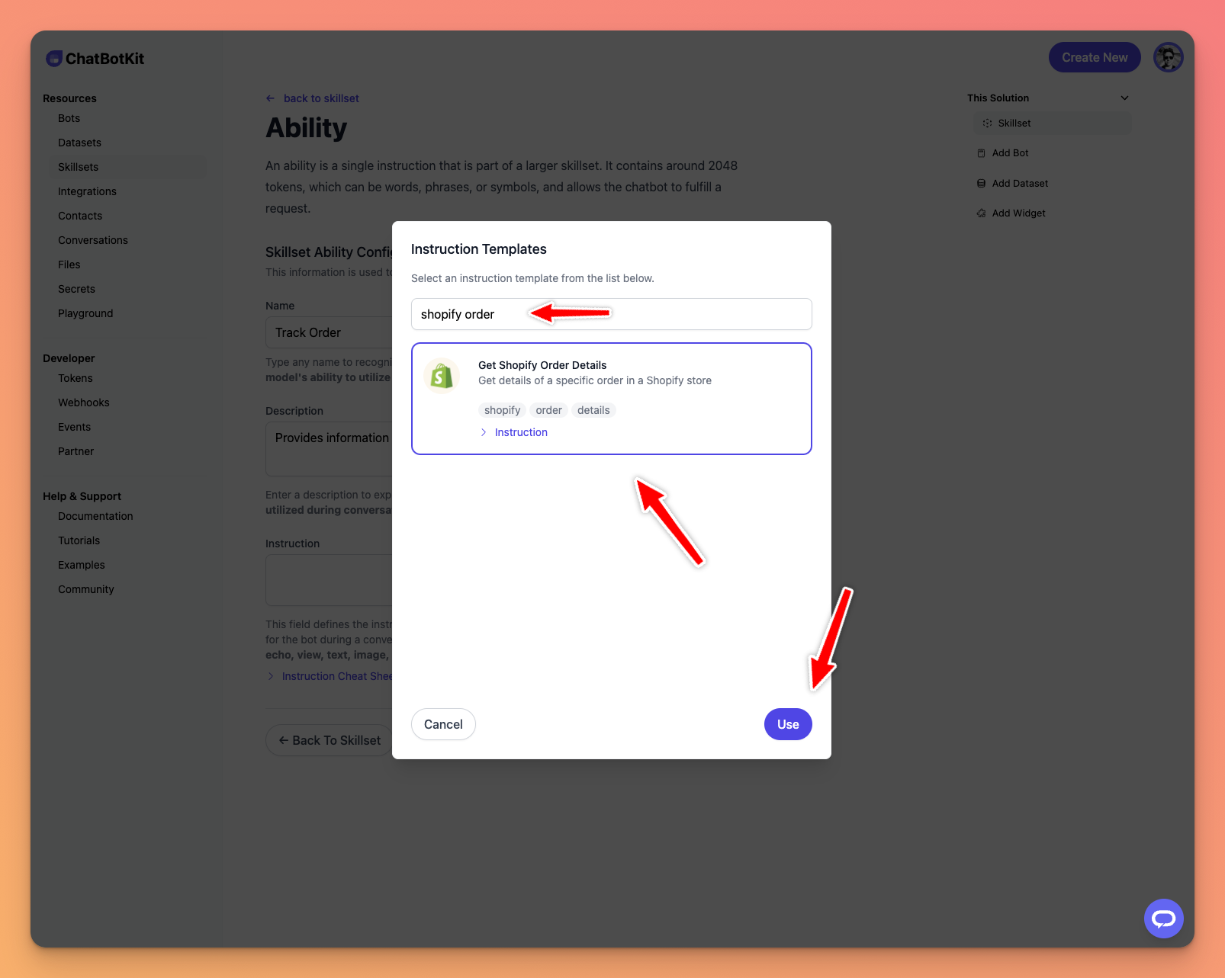Click the Name field containing Track Order
1225x978 pixels.
pos(329,332)
